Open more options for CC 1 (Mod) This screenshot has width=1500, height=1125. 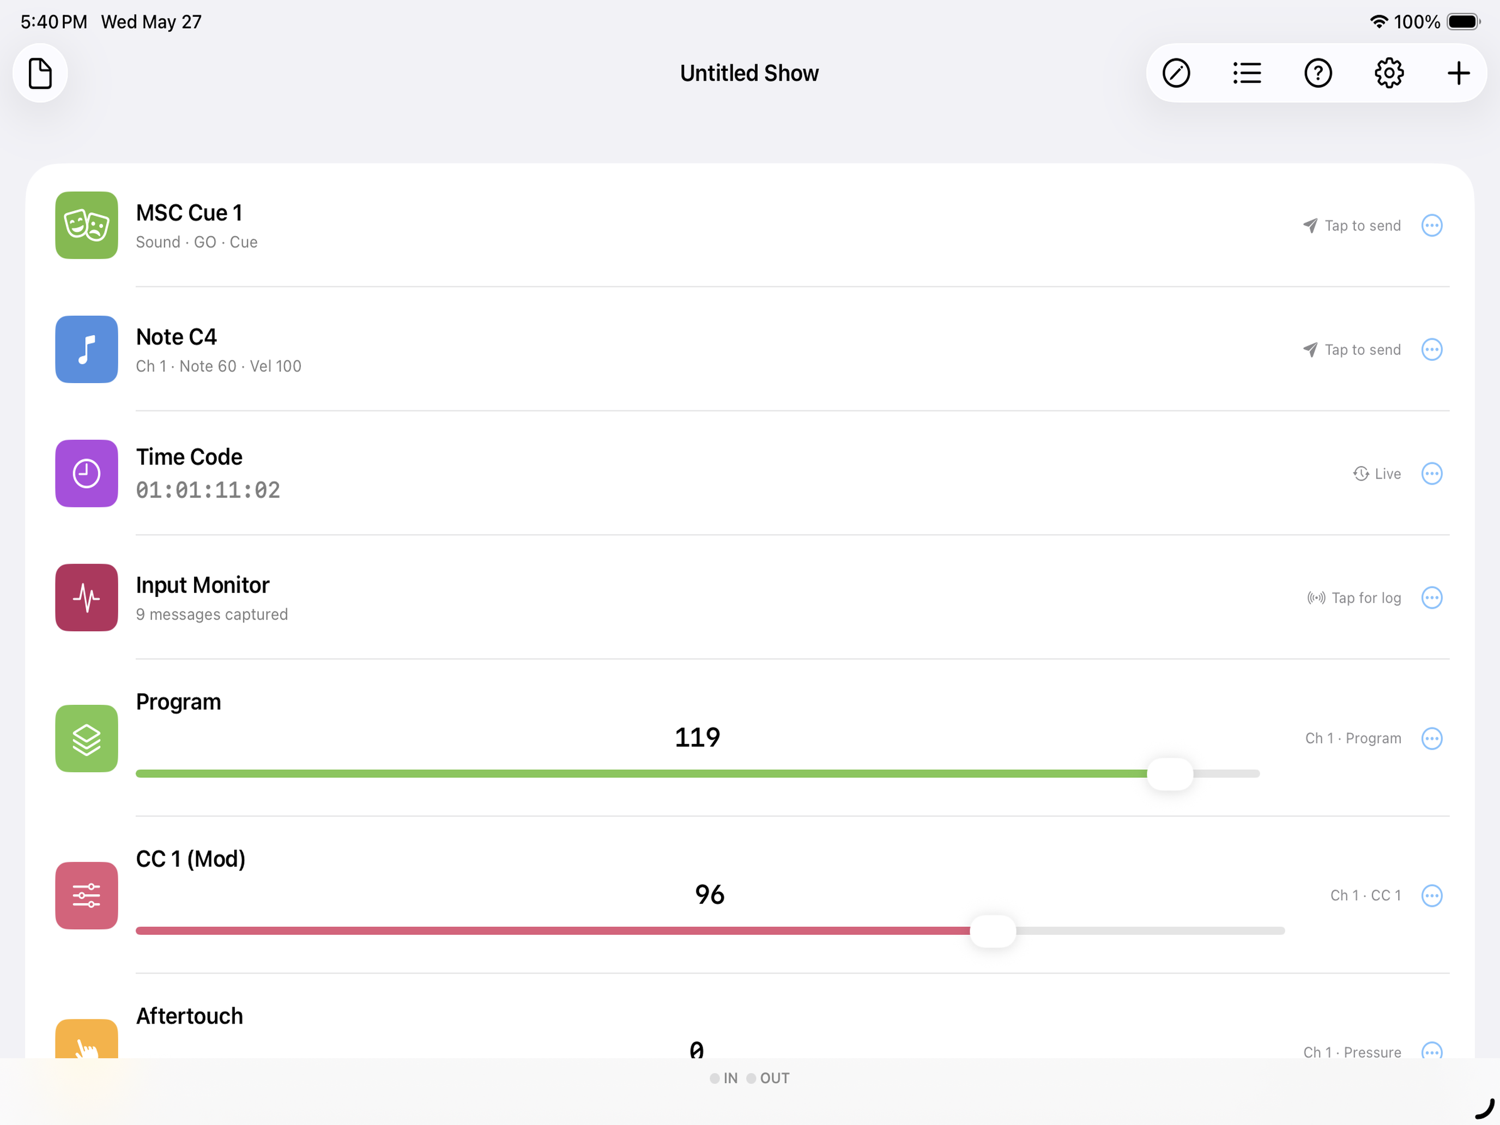[x=1431, y=895]
